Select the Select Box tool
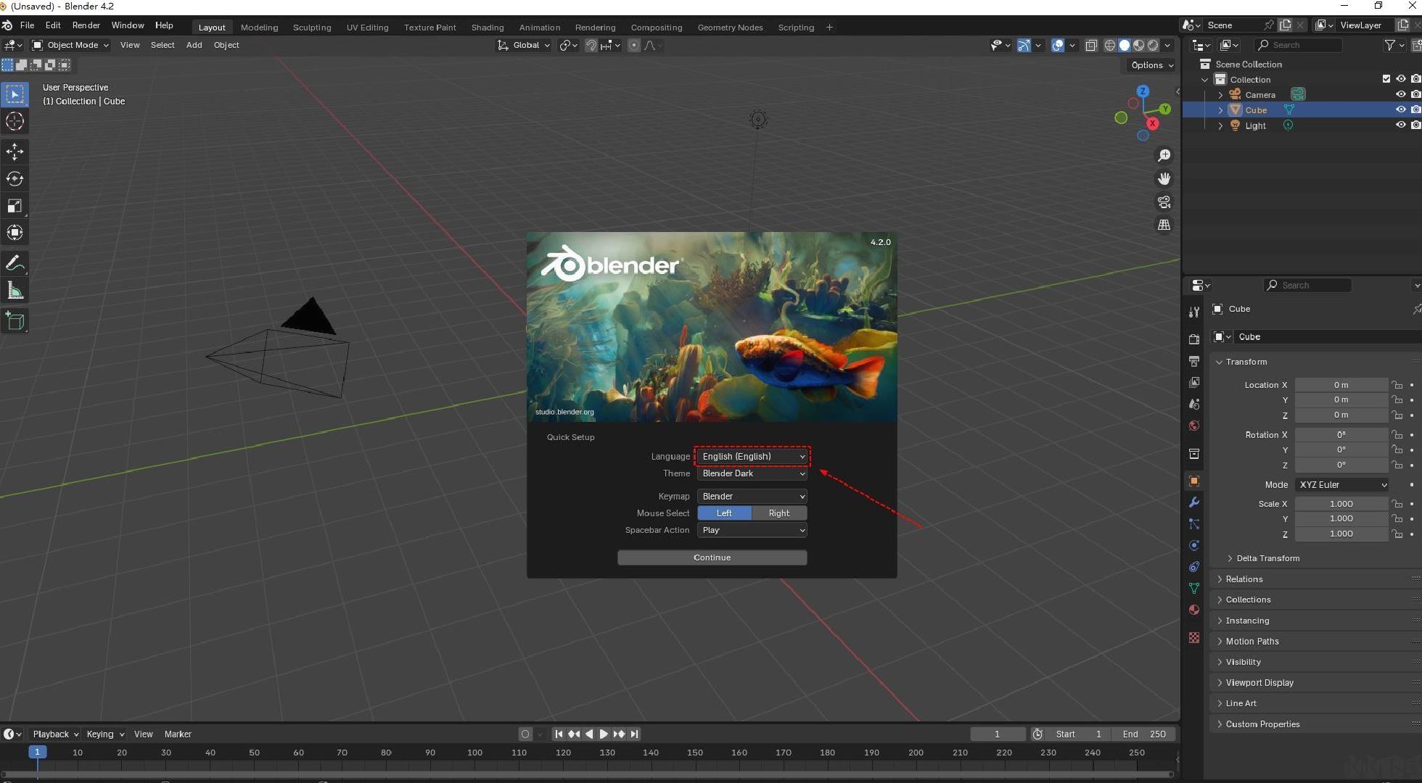 tap(15, 94)
